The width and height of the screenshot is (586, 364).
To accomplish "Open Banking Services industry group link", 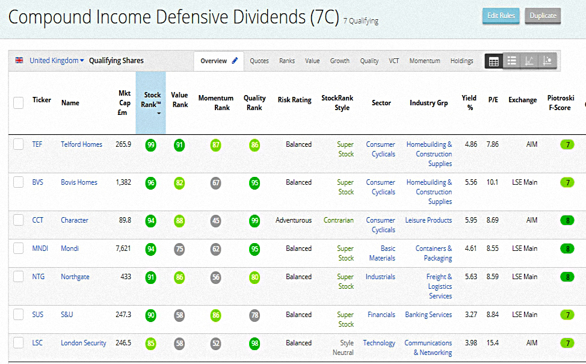I will pos(428,315).
